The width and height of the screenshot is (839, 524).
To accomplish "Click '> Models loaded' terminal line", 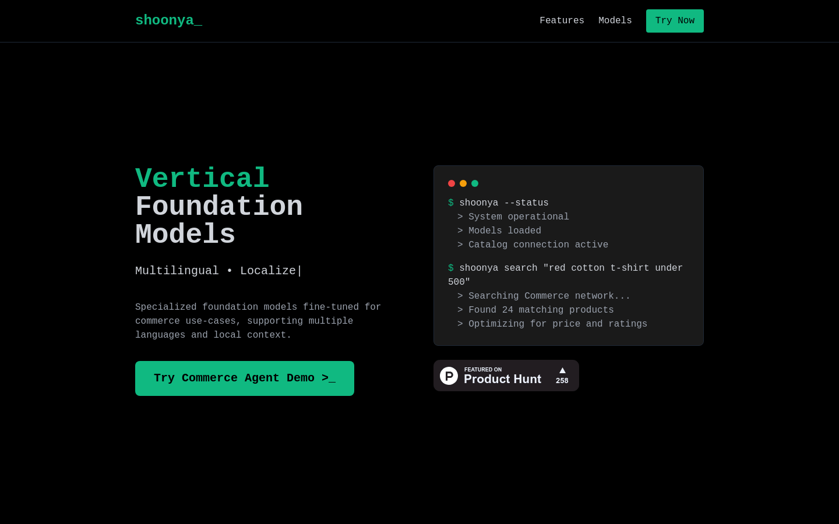I will tap(499, 231).
